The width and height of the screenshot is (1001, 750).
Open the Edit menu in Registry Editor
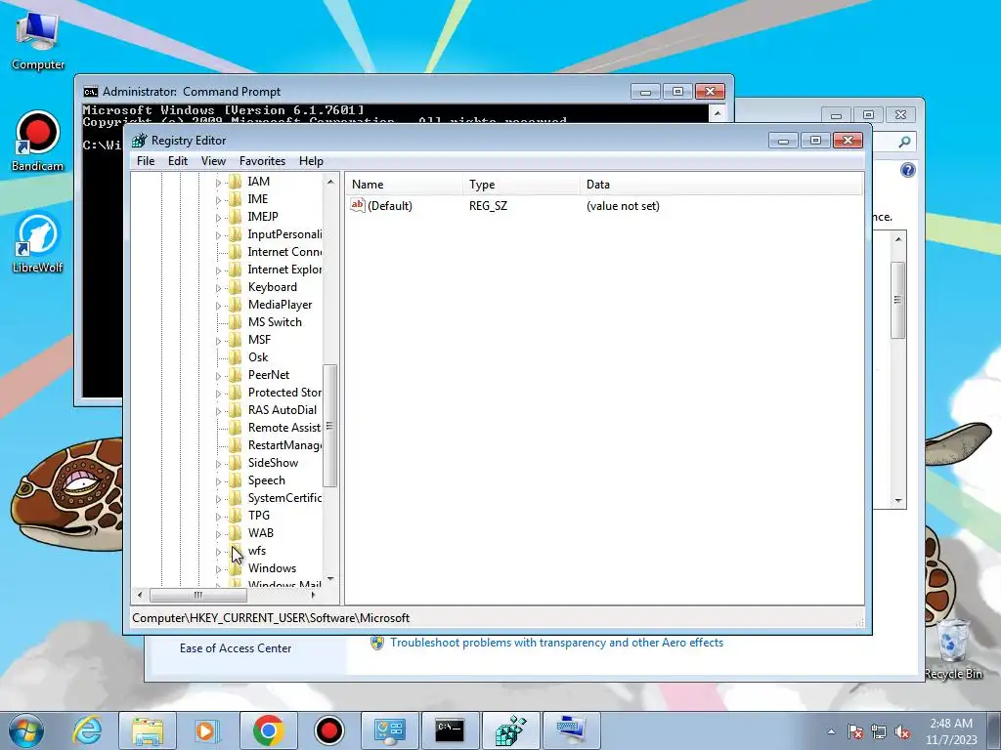coord(178,161)
